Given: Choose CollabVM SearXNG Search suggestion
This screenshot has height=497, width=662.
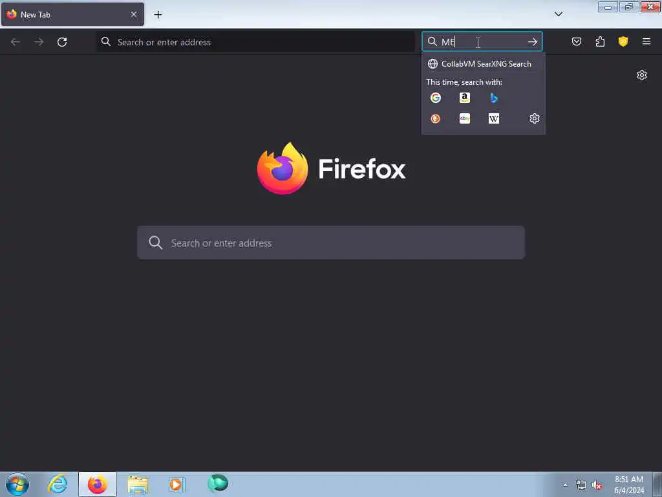Looking at the screenshot, I should click(483, 64).
